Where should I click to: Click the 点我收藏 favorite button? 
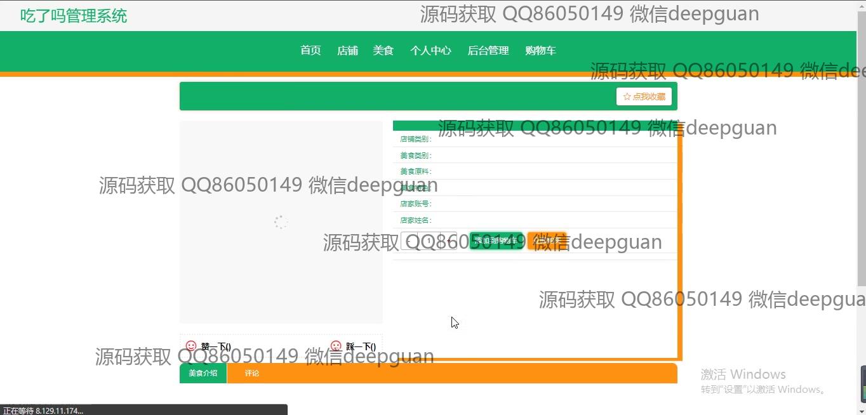[x=644, y=96]
